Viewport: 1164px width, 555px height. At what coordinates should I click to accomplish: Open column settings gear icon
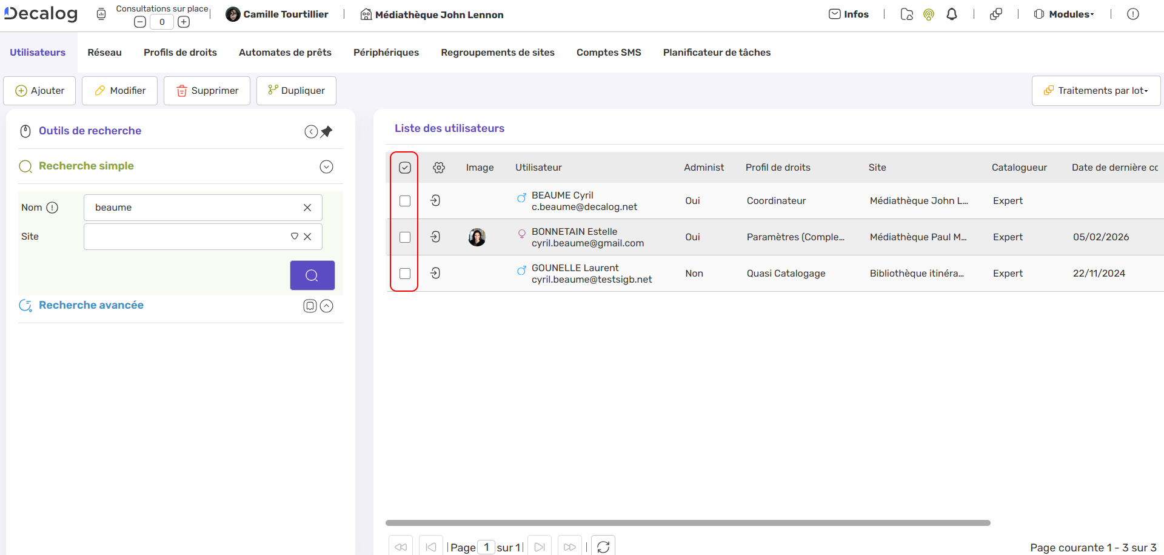click(x=439, y=168)
